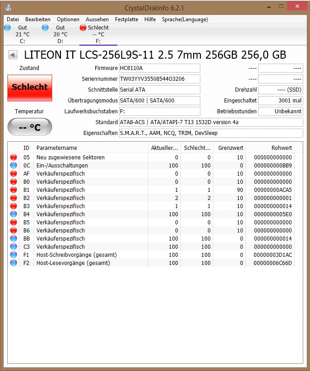Click the Drehzahl field showing (SSD)
The height and width of the screenshot is (371, 310).
pyautogui.click(x=280, y=90)
